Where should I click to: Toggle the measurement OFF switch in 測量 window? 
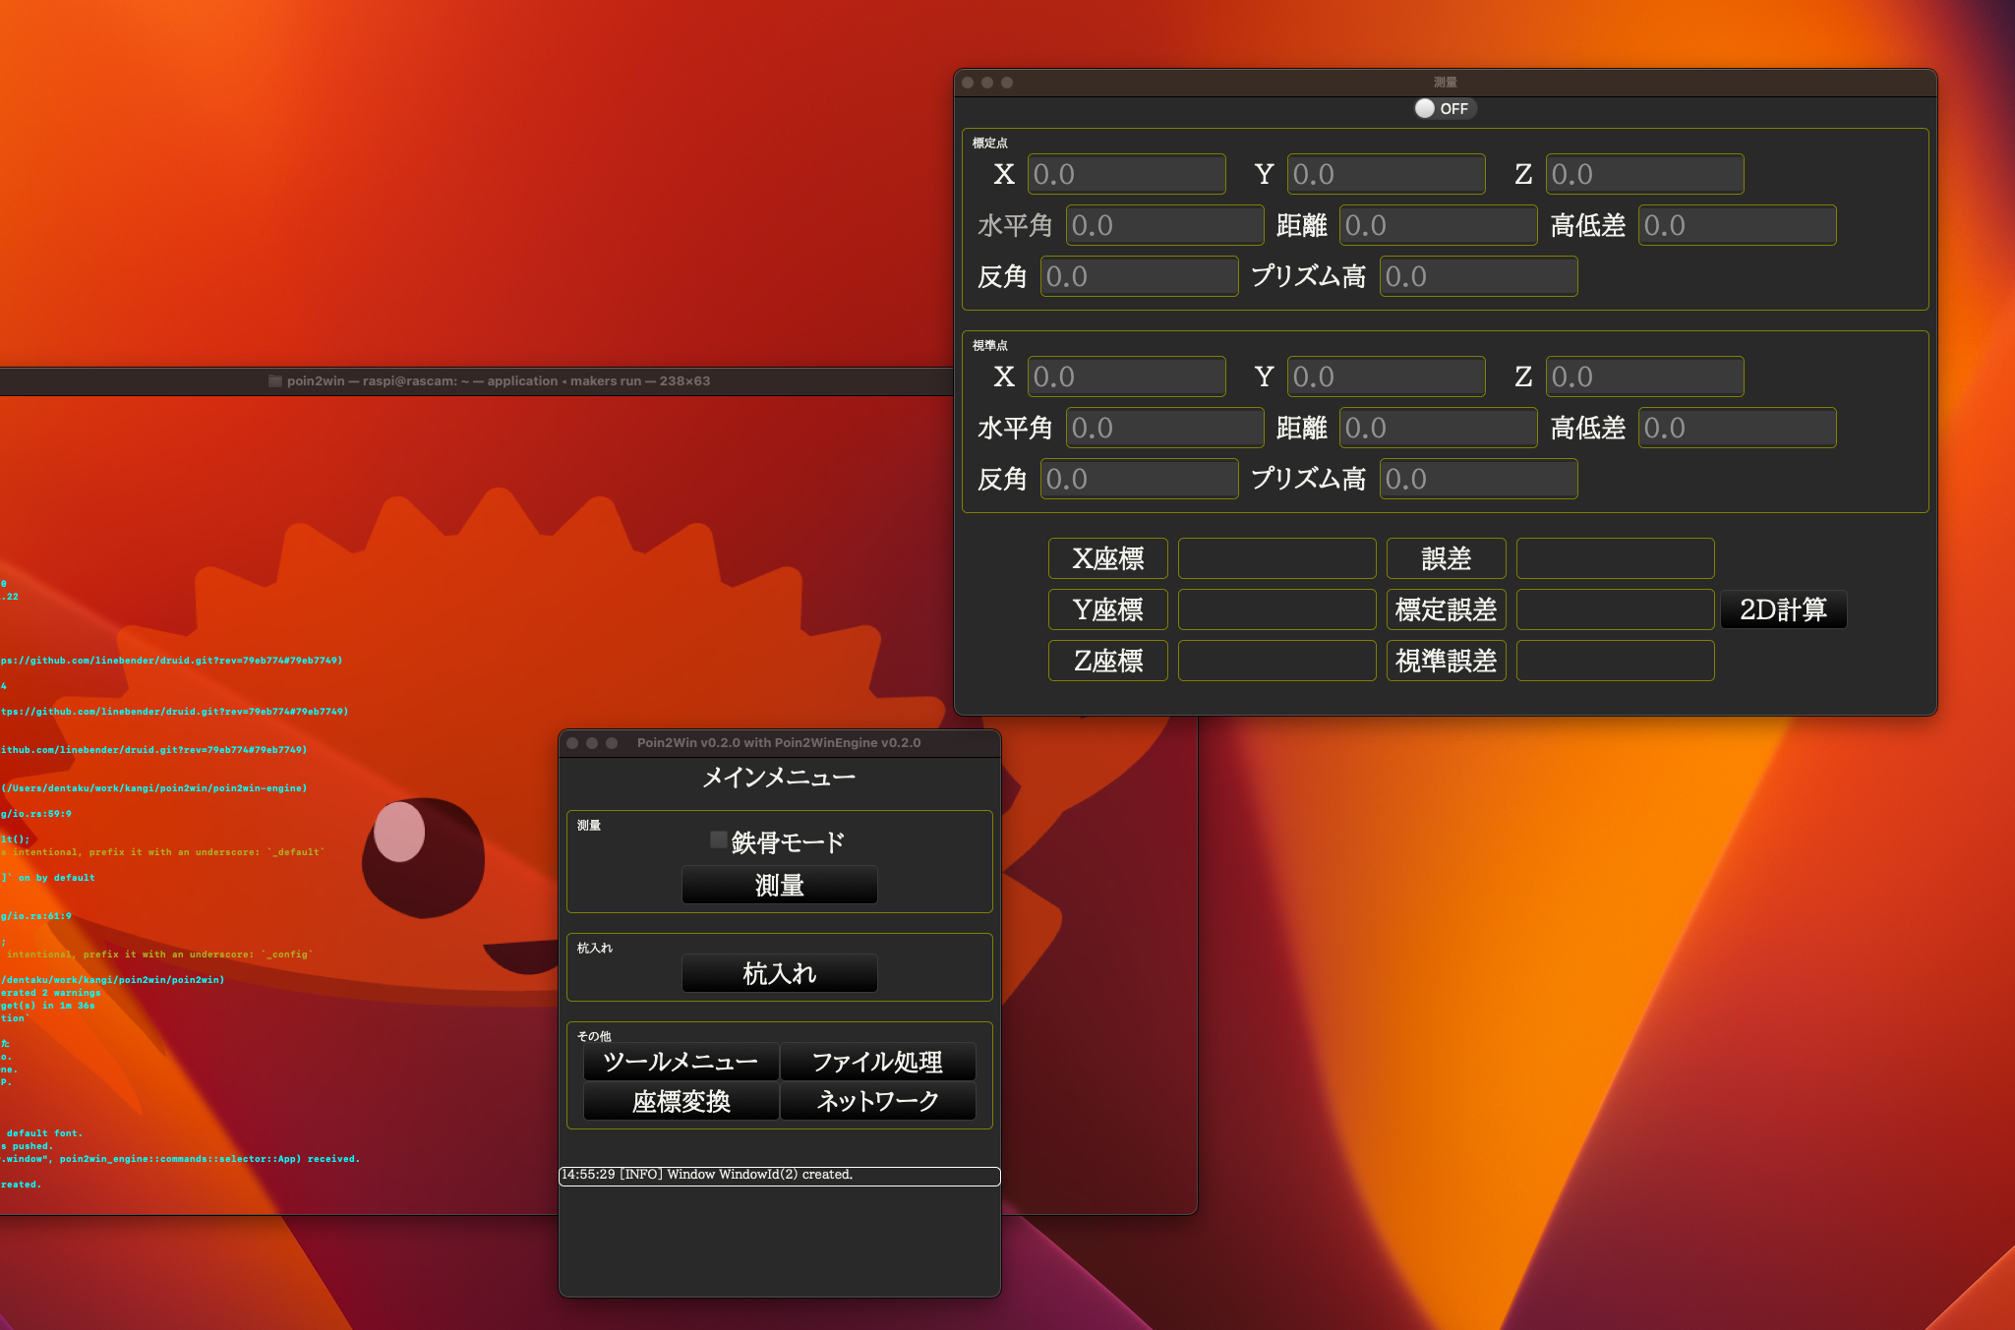pyautogui.click(x=1444, y=108)
